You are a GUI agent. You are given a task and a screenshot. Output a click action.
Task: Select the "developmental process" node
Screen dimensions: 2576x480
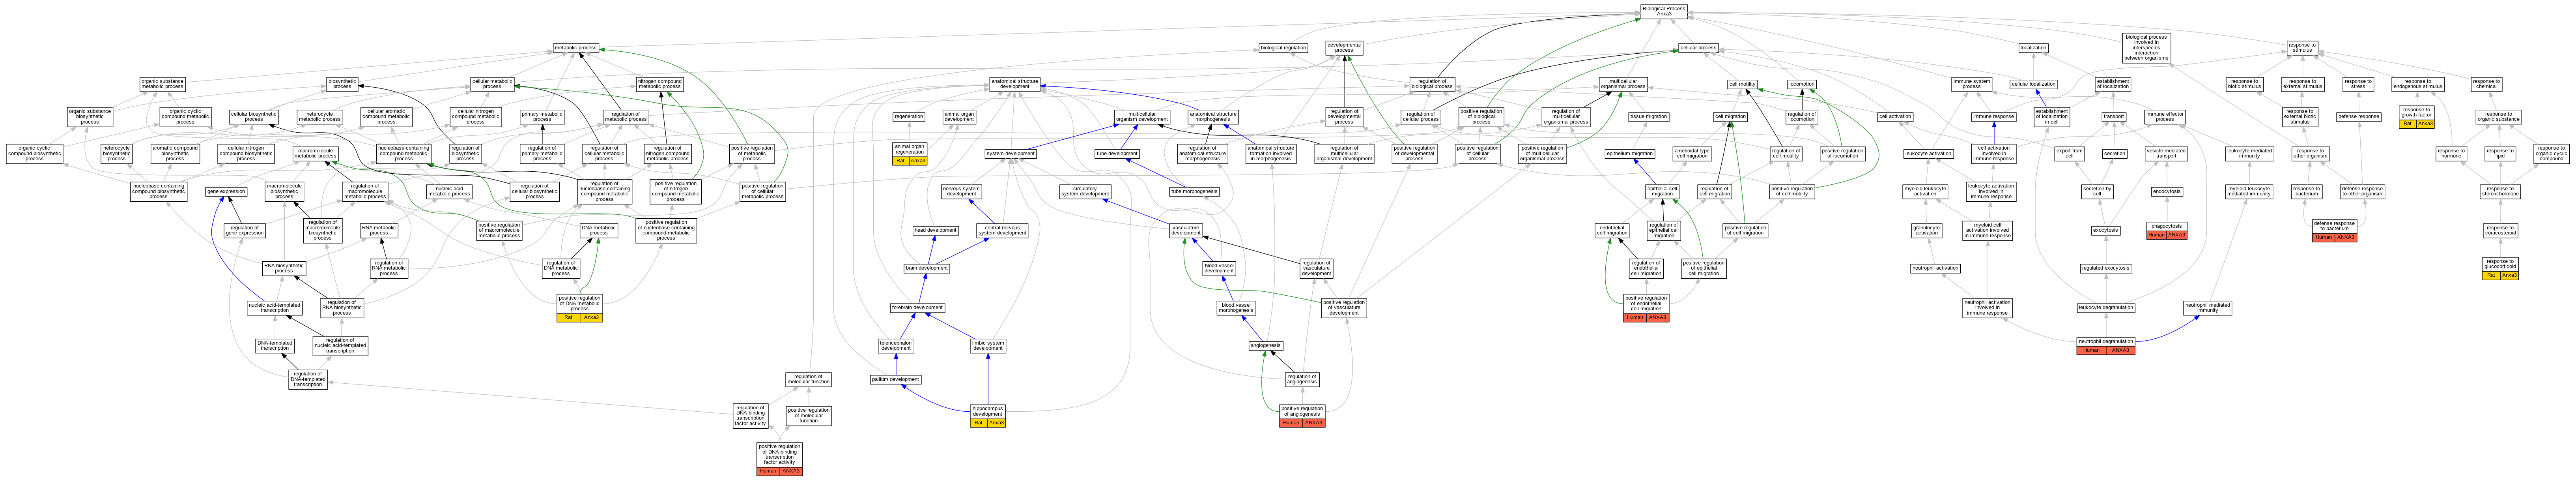point(1344,48)
